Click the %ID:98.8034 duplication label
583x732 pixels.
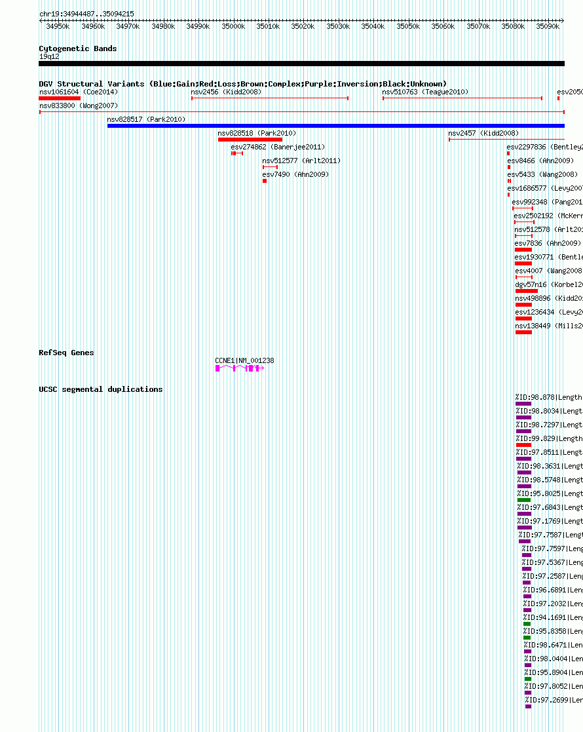tap(550, 411)
